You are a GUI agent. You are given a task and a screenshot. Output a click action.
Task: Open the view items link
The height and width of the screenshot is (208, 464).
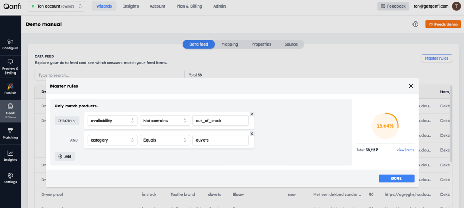pos(405,150)
